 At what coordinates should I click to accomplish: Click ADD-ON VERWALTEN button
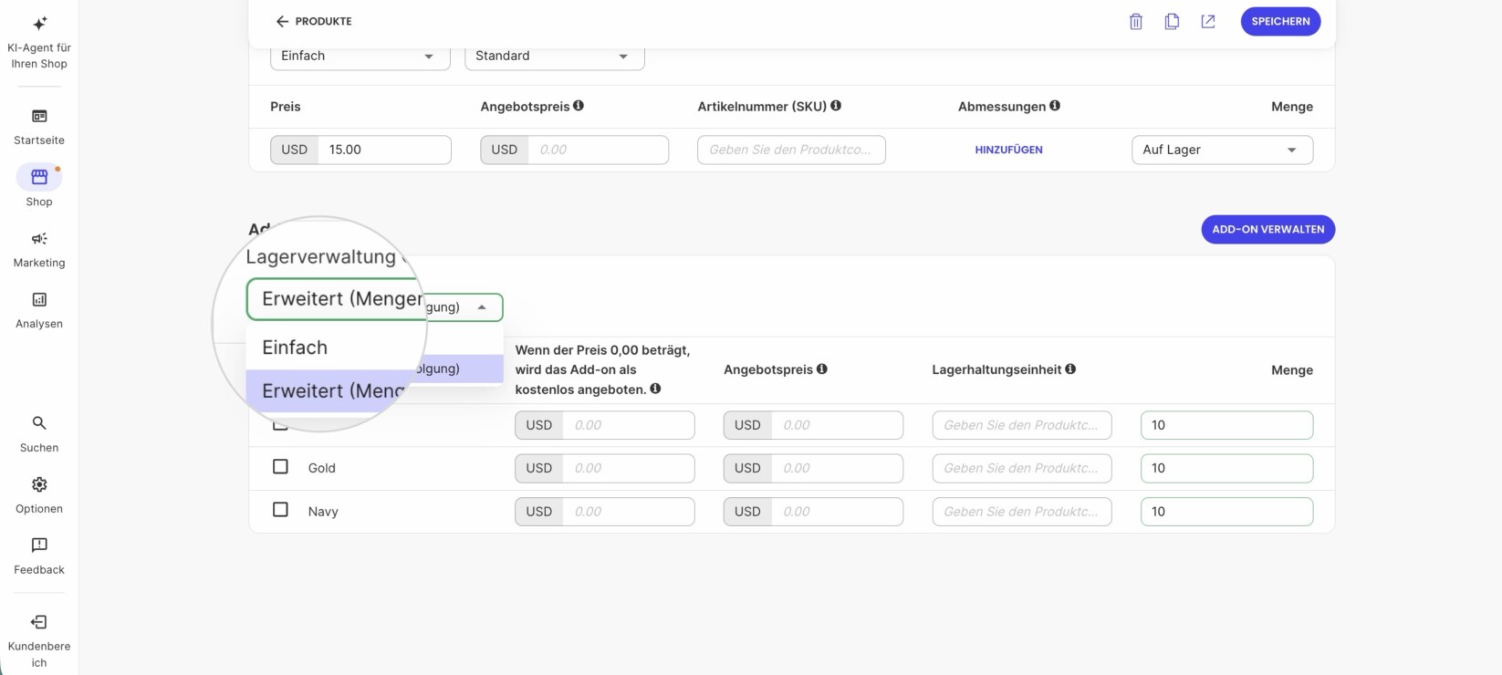(1267, 229)
